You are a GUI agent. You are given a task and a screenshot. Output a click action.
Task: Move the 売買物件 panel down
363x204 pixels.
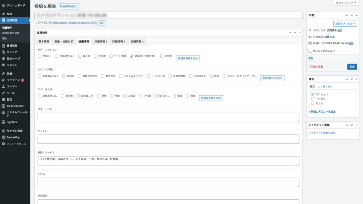tap(295, 33)
